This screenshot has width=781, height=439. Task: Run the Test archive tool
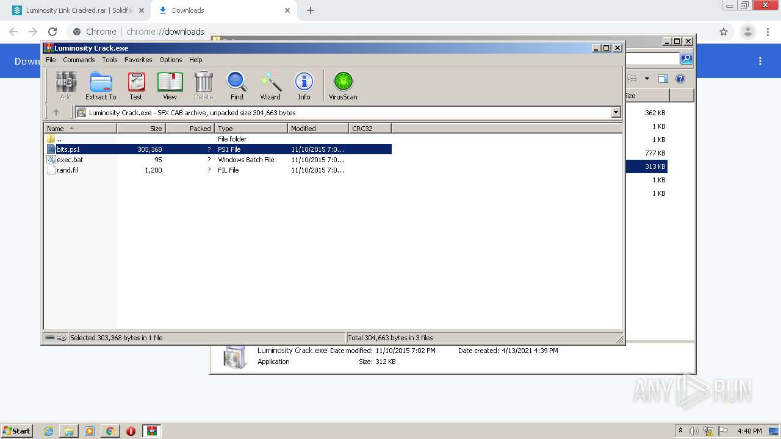click(136, 85)
